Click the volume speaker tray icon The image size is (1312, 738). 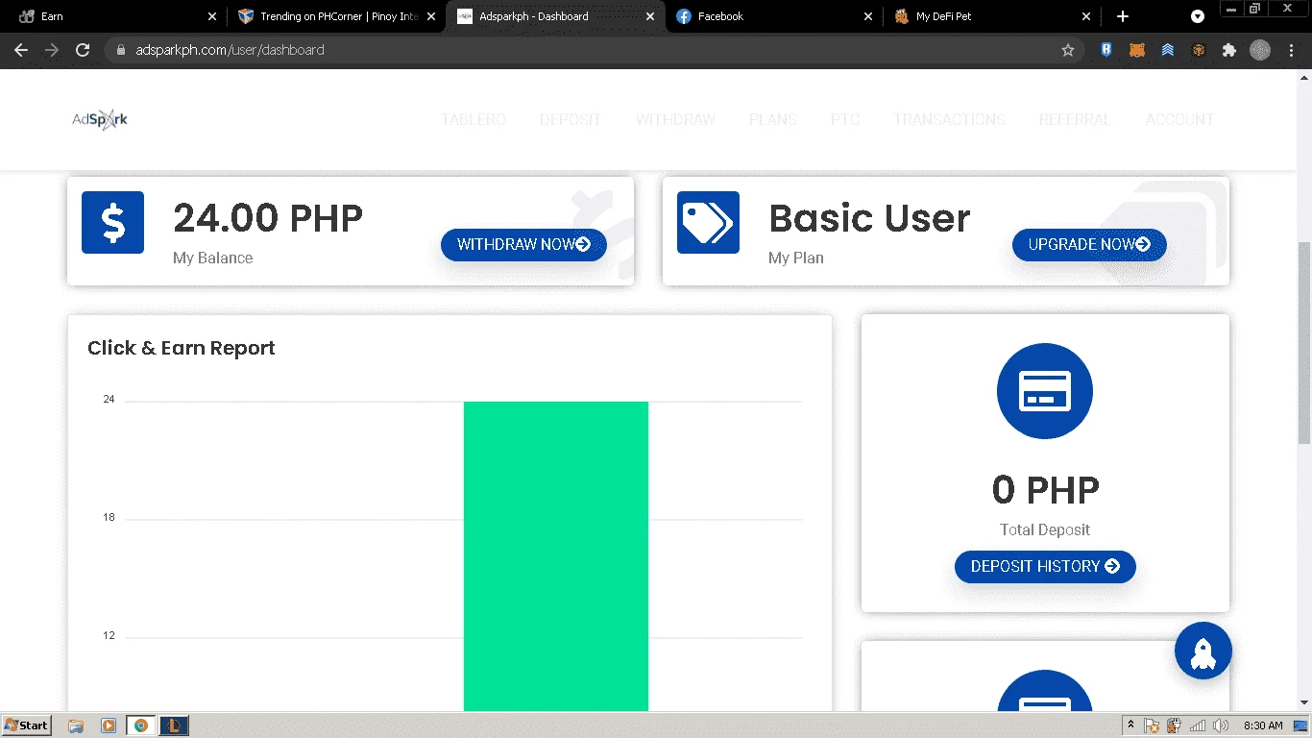(x=1221, y=726)
